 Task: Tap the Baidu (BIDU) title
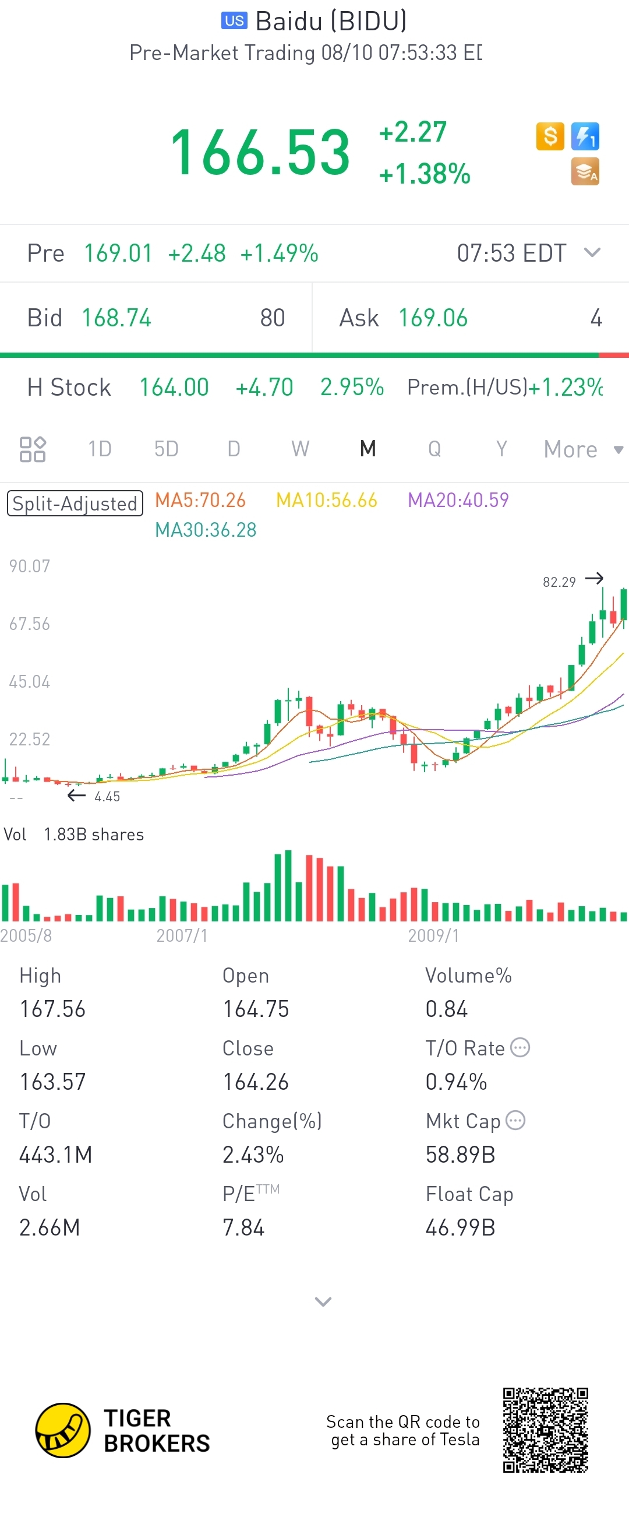pos(331,21)
